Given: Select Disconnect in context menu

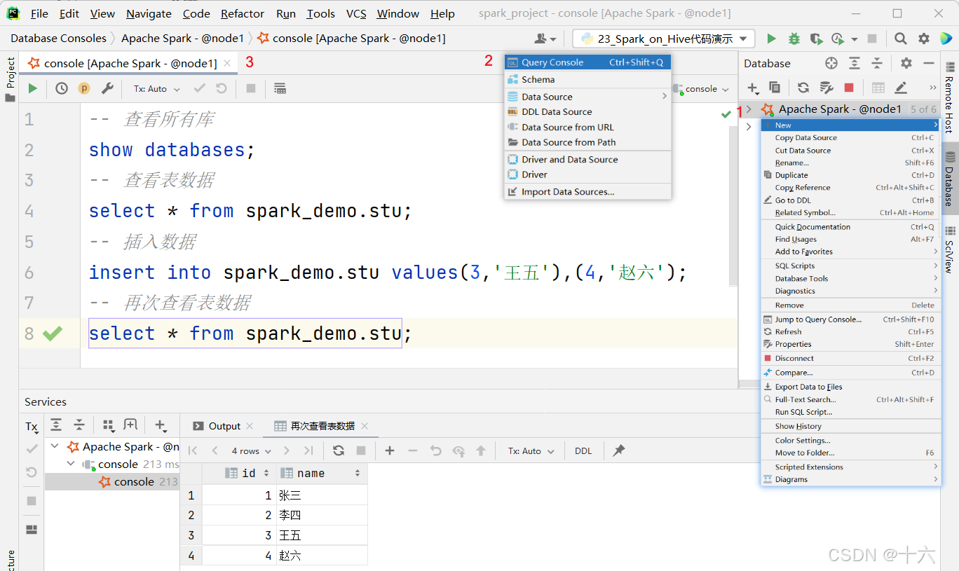Looking at the screenshot, I should pos(850,358).
